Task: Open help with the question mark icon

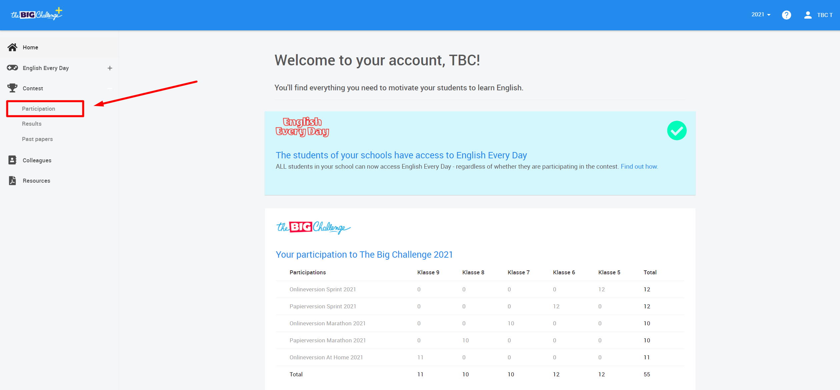Action: click(x=786, y=15)
